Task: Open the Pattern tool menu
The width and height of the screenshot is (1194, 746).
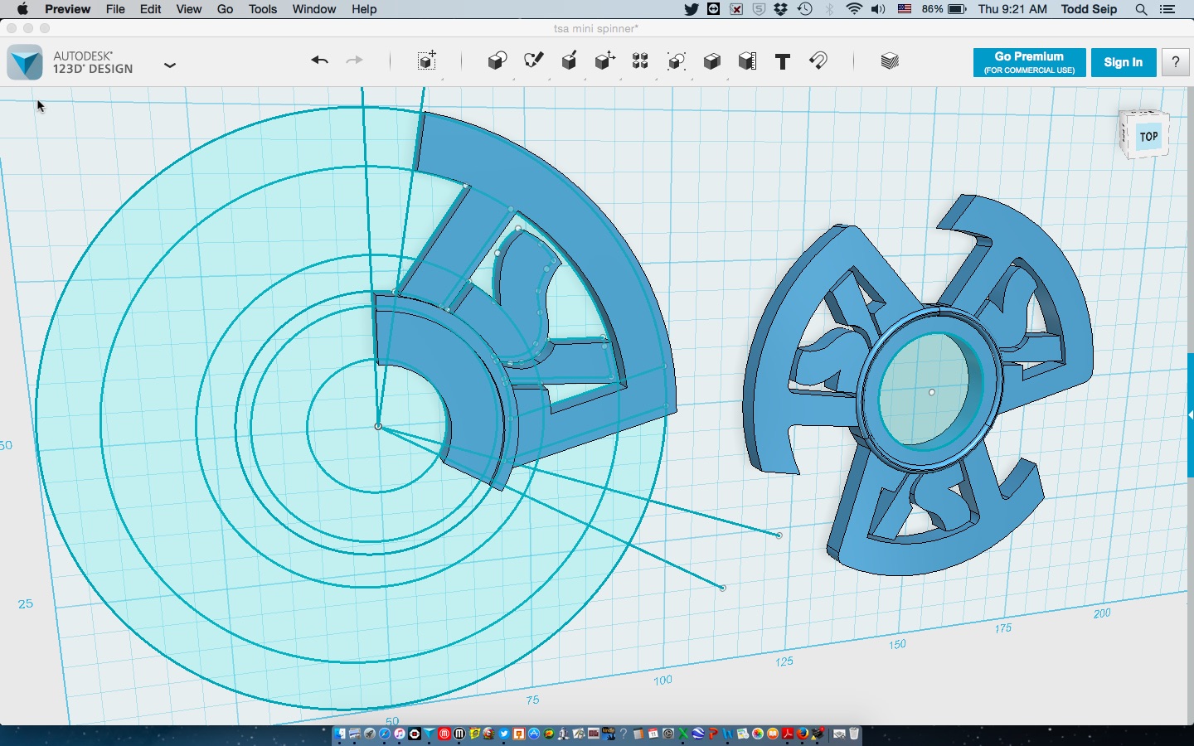Action: [640, 61]
